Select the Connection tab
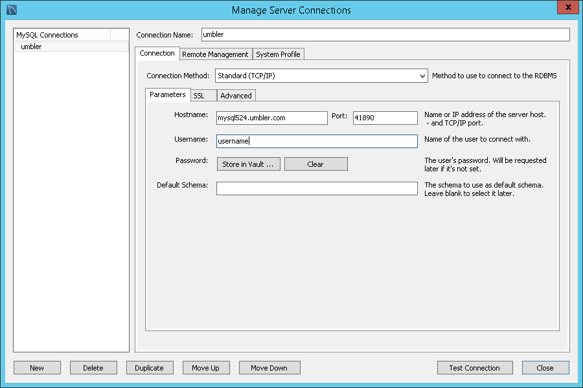The image size is (583, 388). pos(157,54)
